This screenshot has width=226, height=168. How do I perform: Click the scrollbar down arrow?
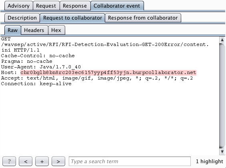tap(222, 152)
